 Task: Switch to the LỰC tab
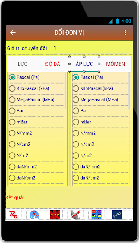(23, 64)
